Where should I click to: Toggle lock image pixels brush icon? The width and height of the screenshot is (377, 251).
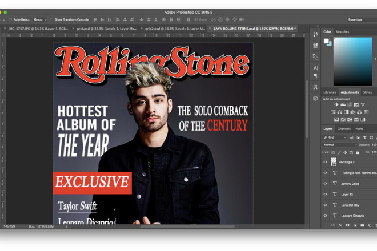point(339,152)
